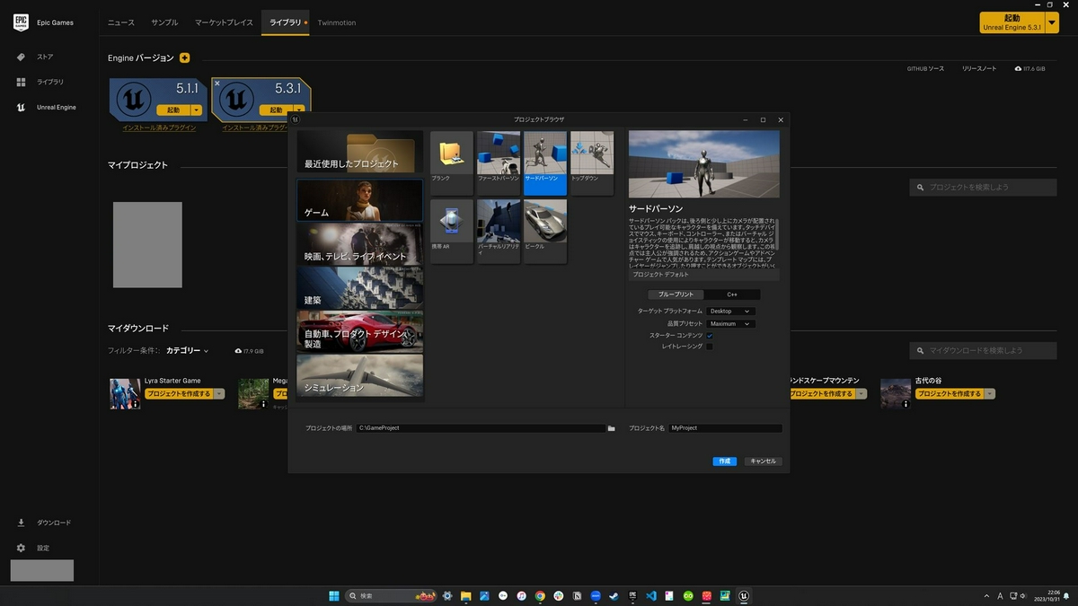Open File Explorer from taskbar
The image size is (1078, 606).
click(466, 595)
